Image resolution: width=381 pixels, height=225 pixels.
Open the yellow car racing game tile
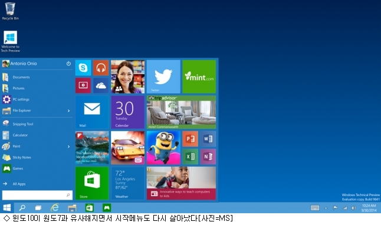127,148
